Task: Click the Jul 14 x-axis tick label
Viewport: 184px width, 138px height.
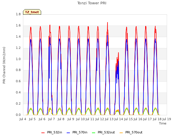Action: pyautogui.click(x=119, y=119)
